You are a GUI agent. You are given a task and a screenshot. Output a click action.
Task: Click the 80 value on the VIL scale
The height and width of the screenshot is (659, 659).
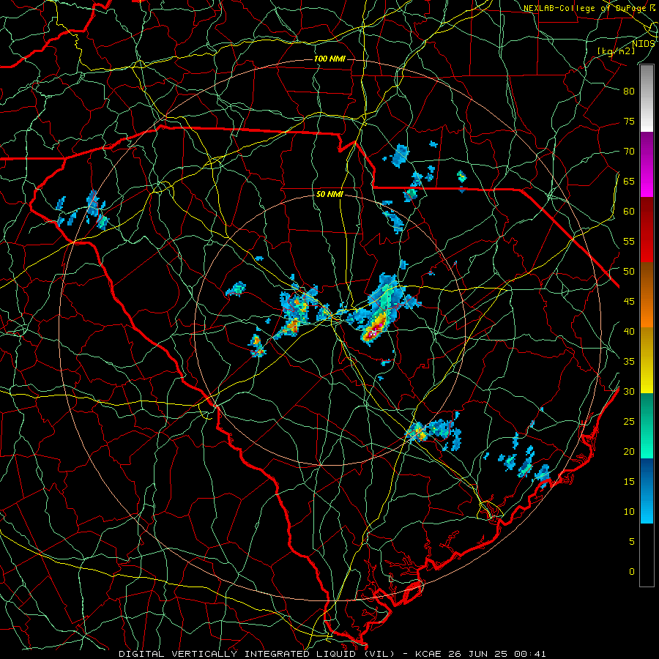click(629, 92)
